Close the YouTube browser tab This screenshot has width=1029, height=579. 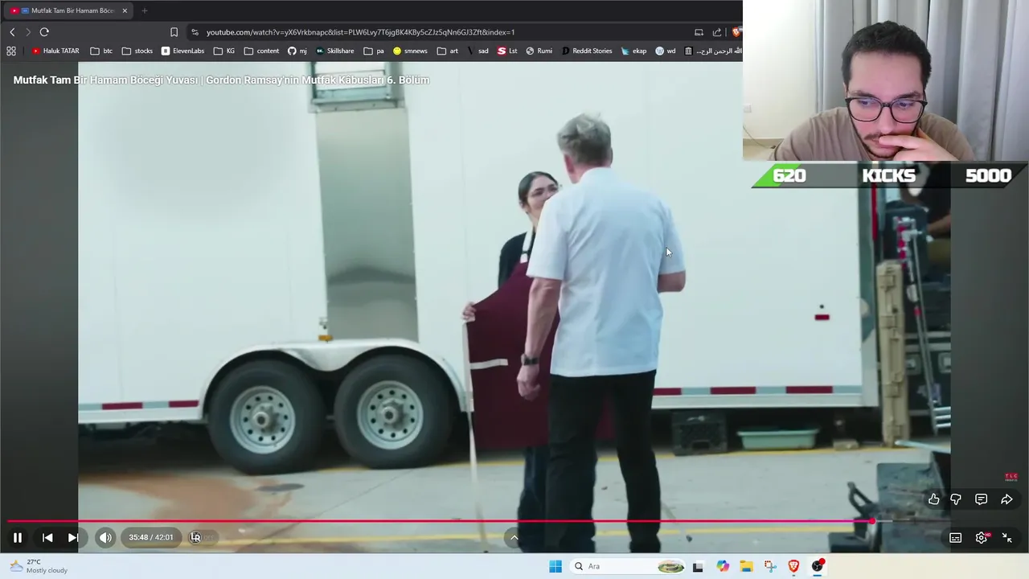coord(125,10)
